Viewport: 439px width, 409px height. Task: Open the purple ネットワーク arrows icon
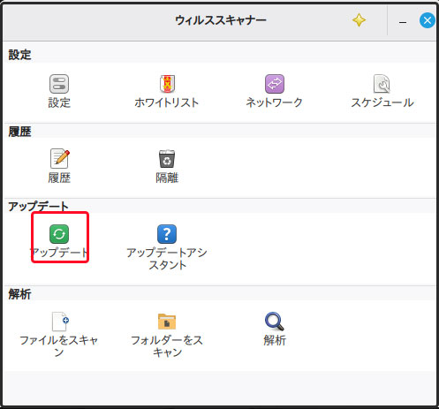tap(275, 84)
